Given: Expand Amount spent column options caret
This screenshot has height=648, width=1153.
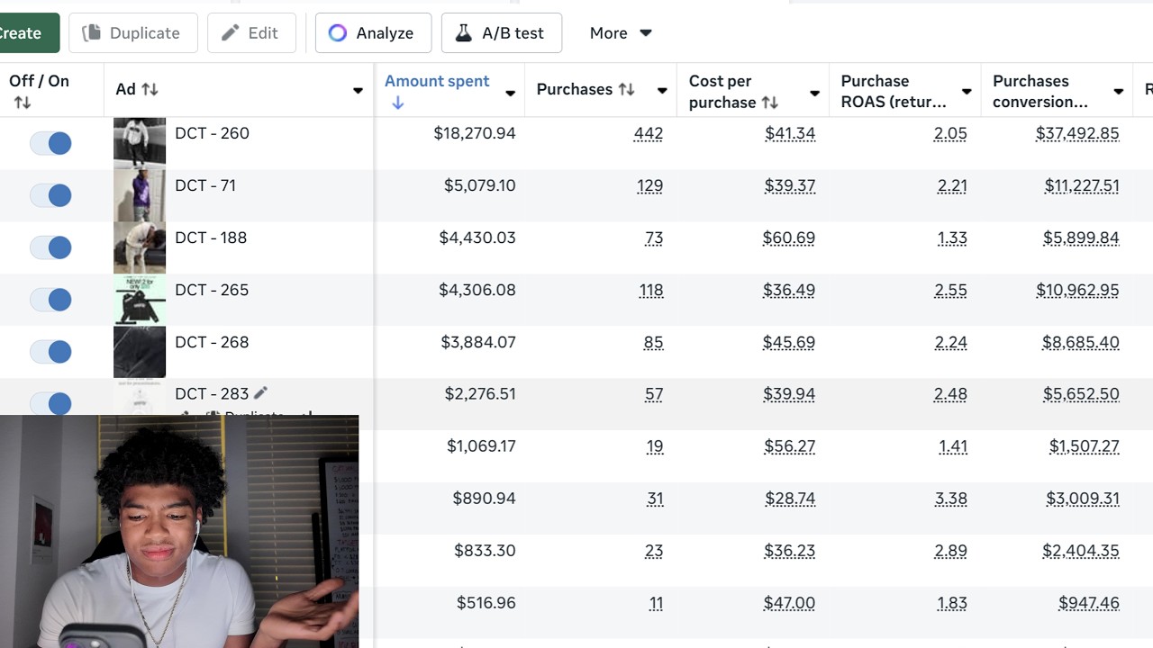Looking at the screenshot, I should point(511,93).
